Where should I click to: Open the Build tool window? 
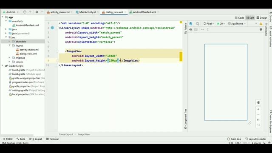coord(21,139)
